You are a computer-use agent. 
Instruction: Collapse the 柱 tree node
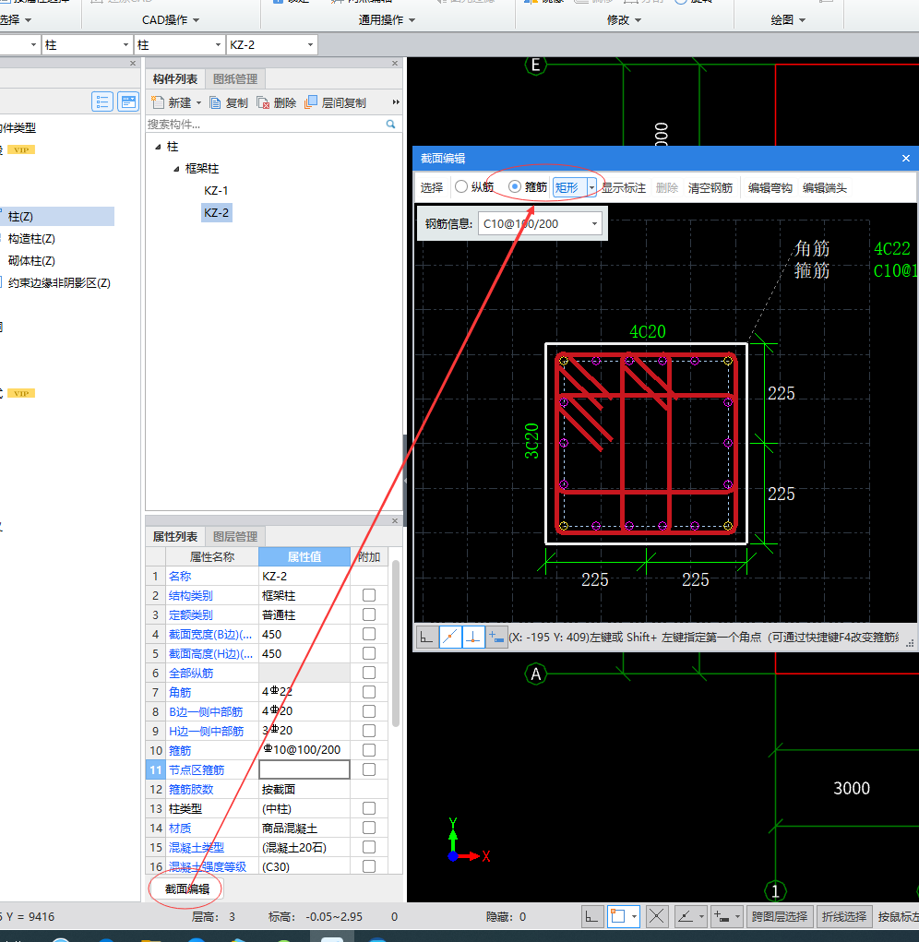pyautogui.click(x=158, y=147)
